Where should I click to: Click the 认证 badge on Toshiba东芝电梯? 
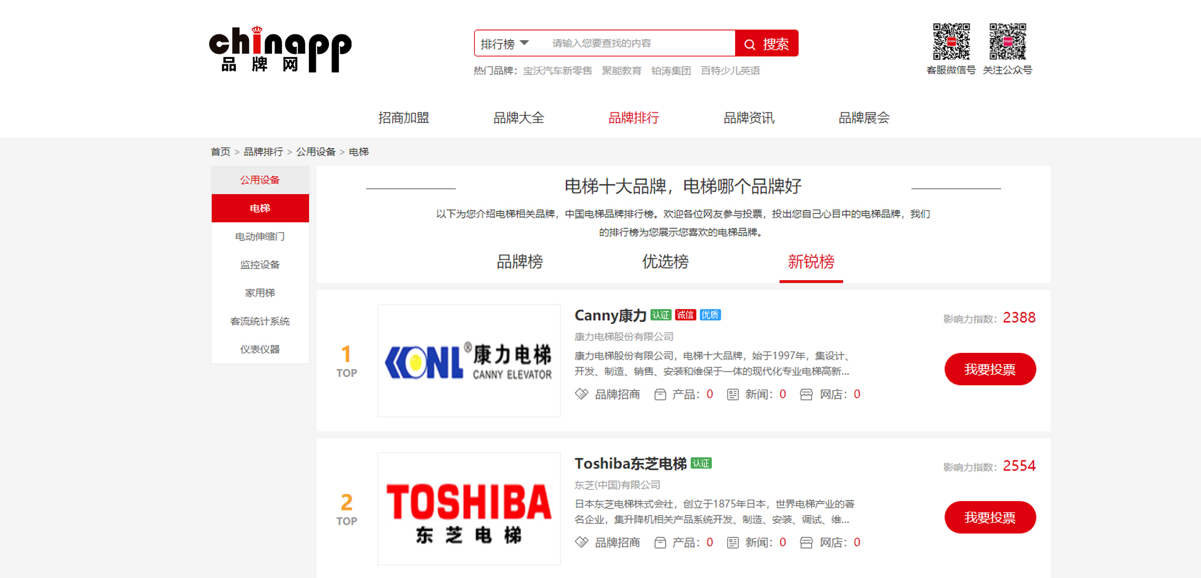pos(701,463)
